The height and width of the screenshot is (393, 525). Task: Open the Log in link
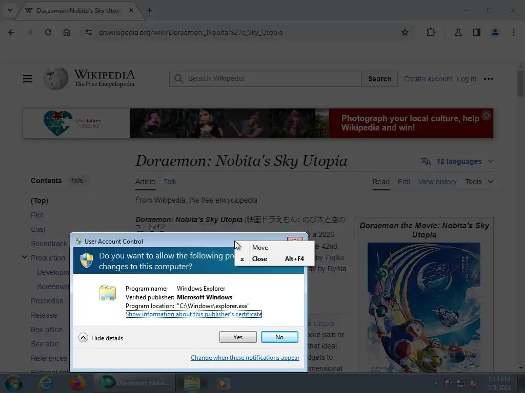tap(467, 79)
